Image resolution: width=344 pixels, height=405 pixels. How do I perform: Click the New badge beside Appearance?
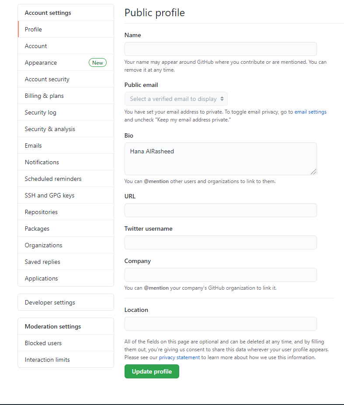point(97,62)
